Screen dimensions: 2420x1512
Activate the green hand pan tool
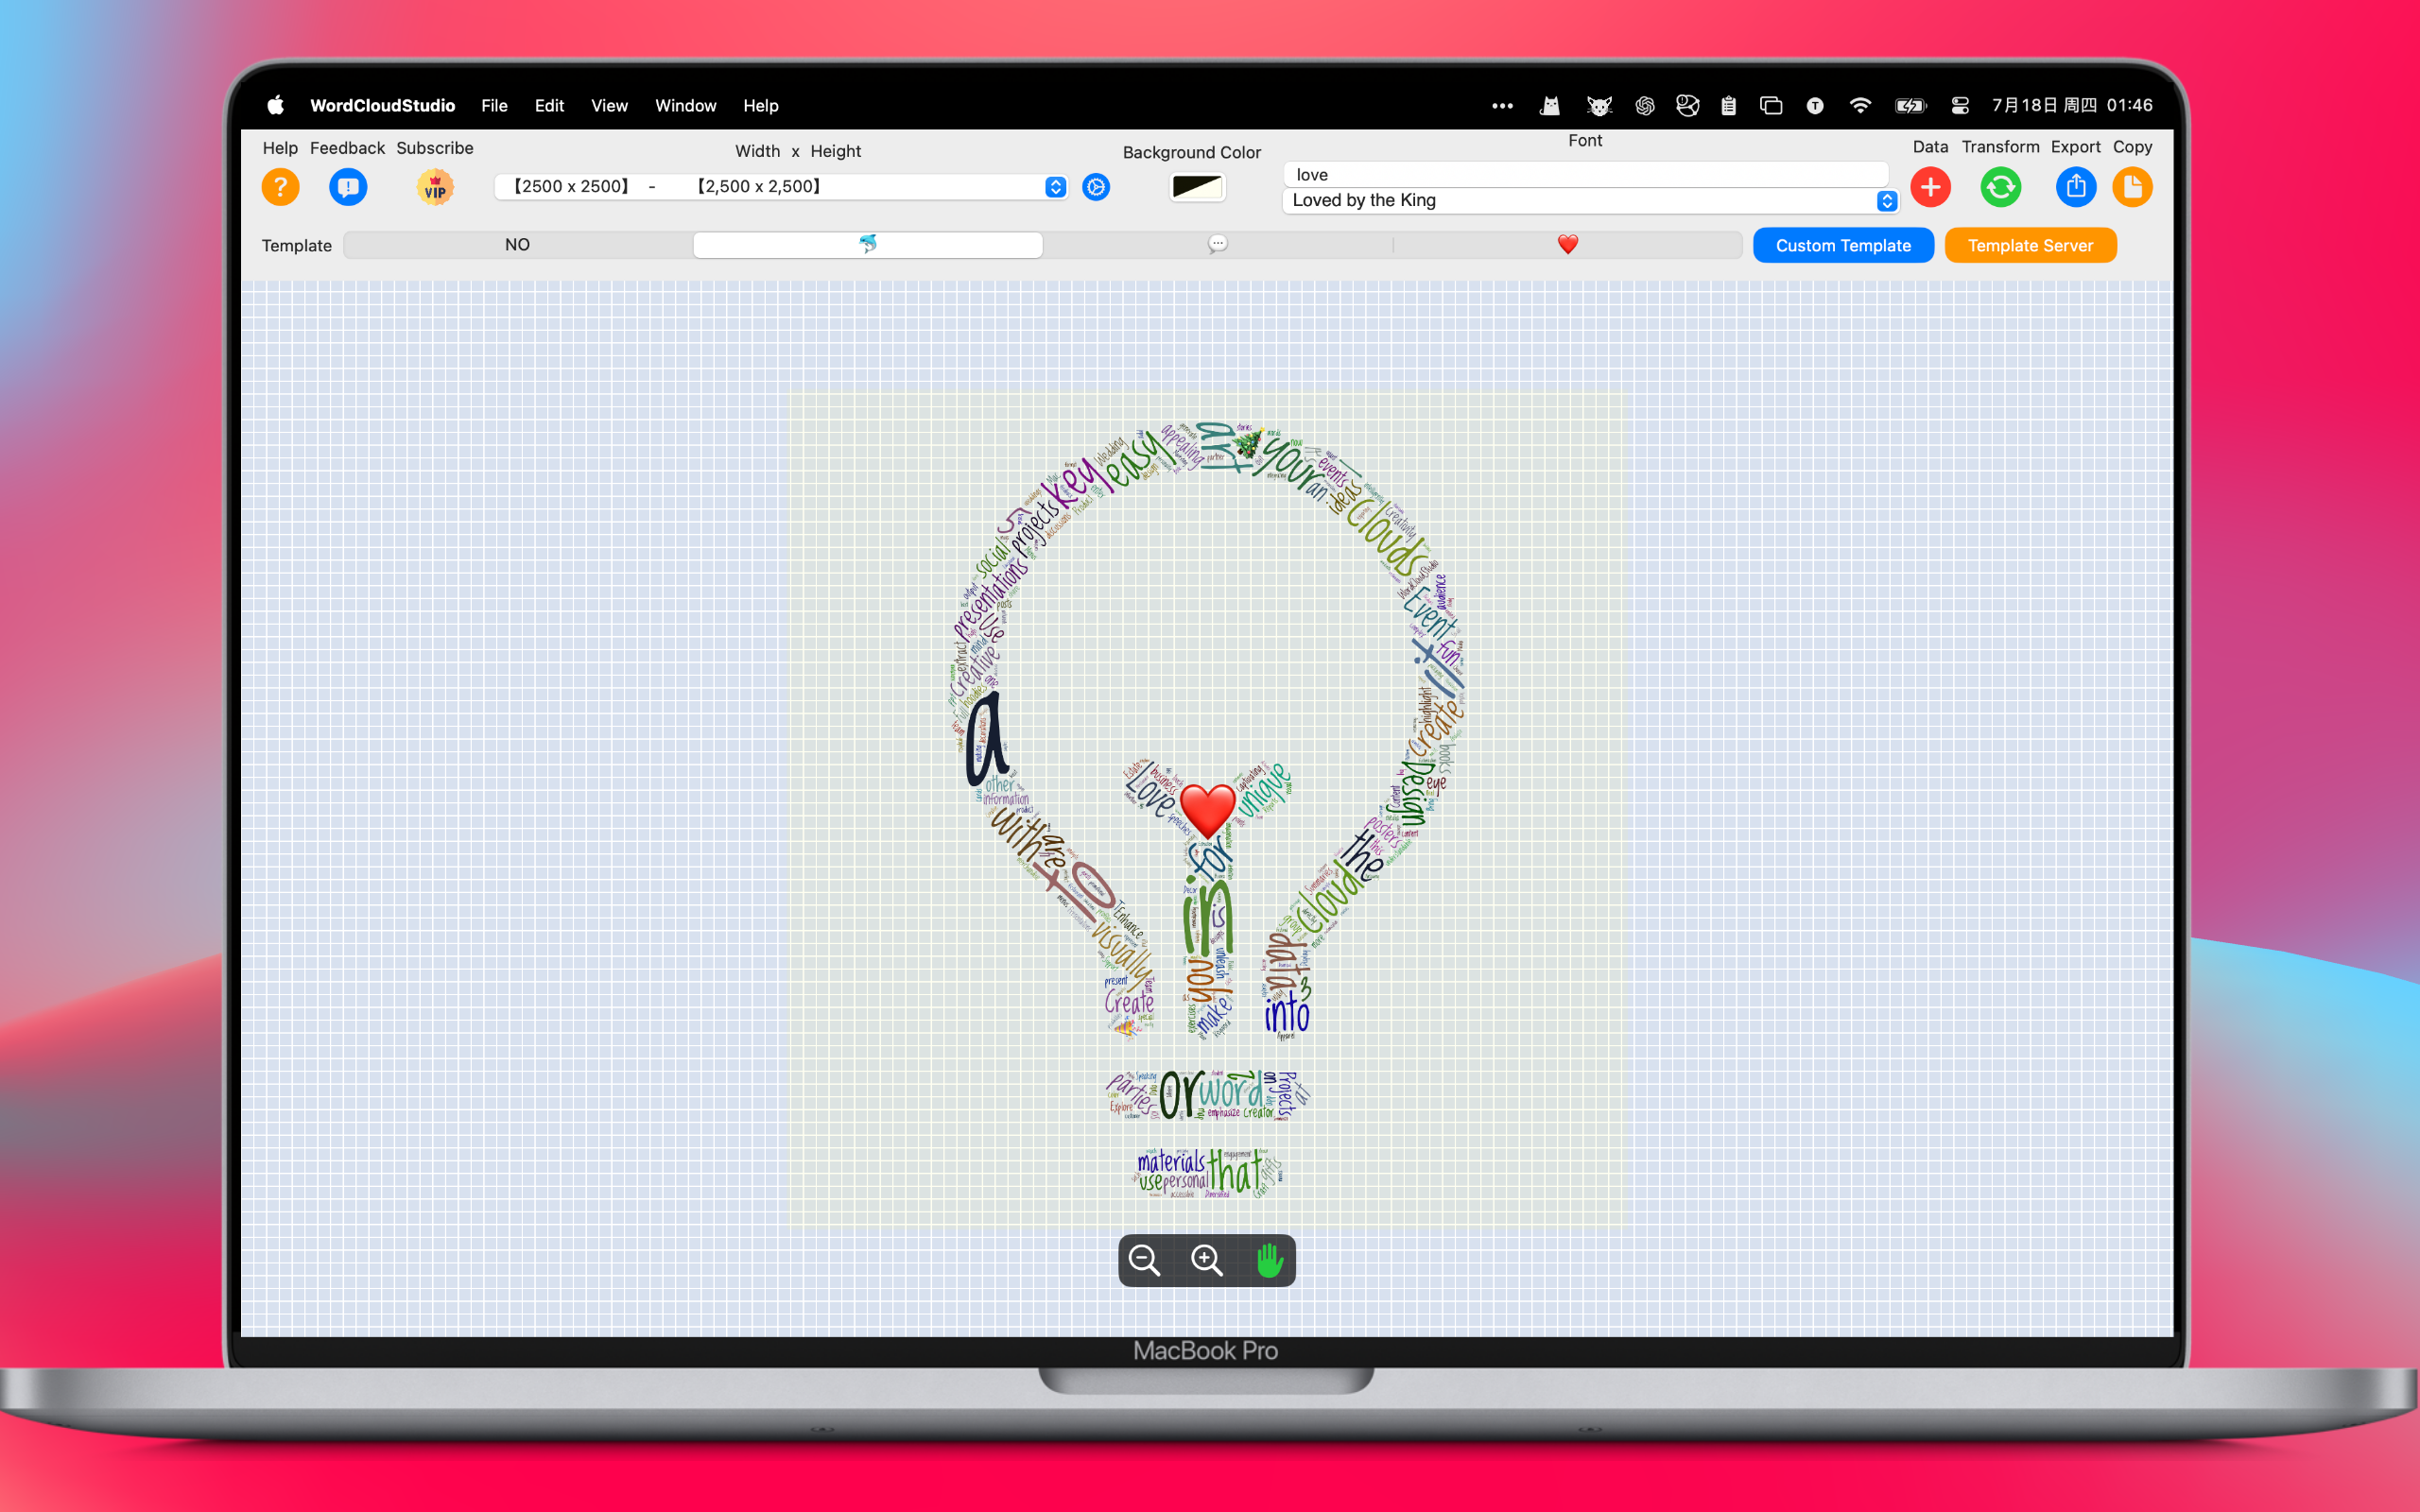[x=1269, y=1260]
